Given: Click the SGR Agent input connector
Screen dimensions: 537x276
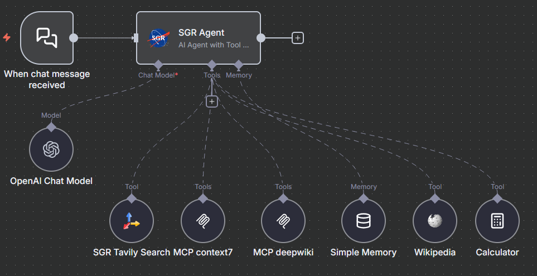Looking at the screenshot, I should [136, 38].
